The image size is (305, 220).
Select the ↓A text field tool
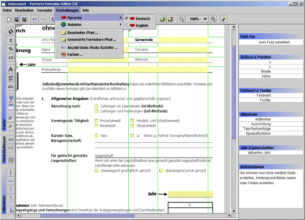coord(11,86)
